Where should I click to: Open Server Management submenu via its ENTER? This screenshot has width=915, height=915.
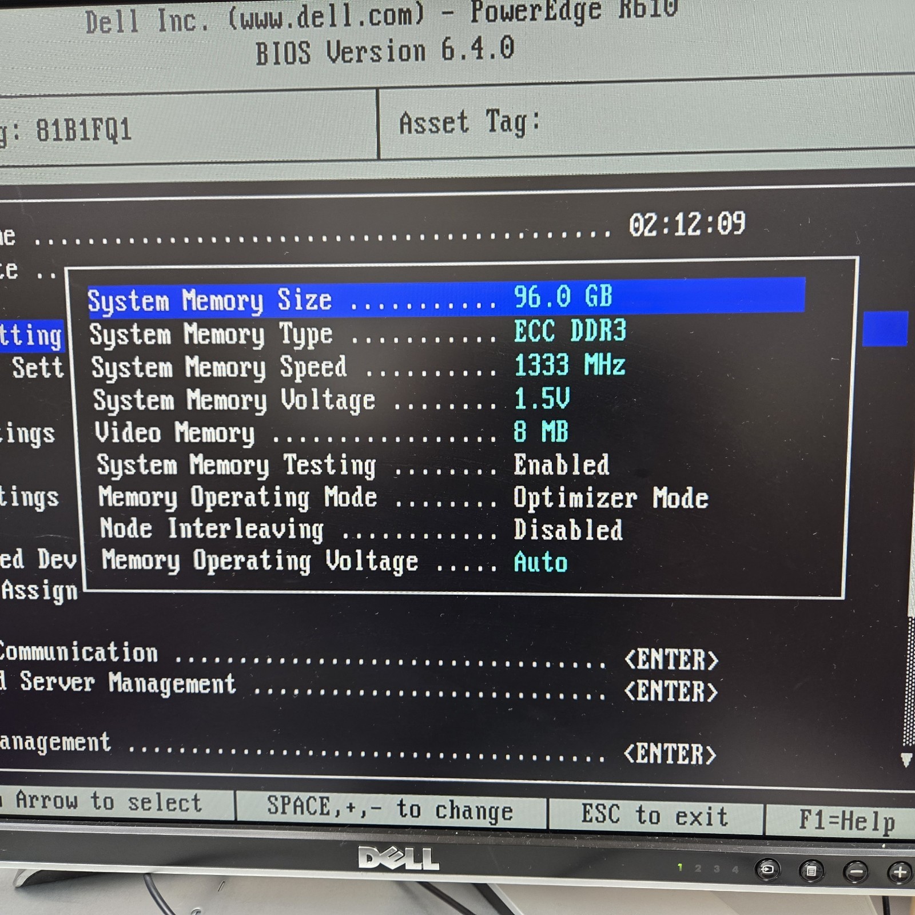click(671, 691)
